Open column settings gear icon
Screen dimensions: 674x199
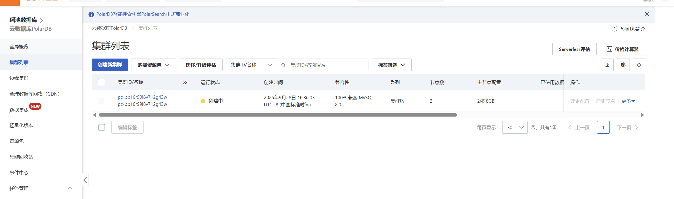[623, 65]
